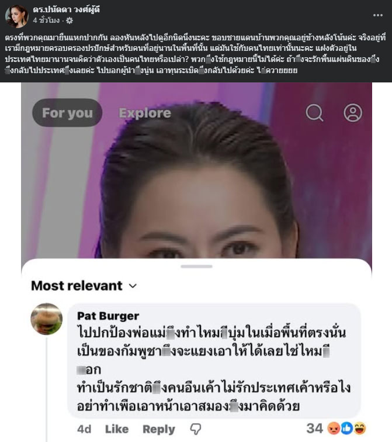Open the search magnifier icon
The width and height of the screenshot is (392, 442).
314,113
